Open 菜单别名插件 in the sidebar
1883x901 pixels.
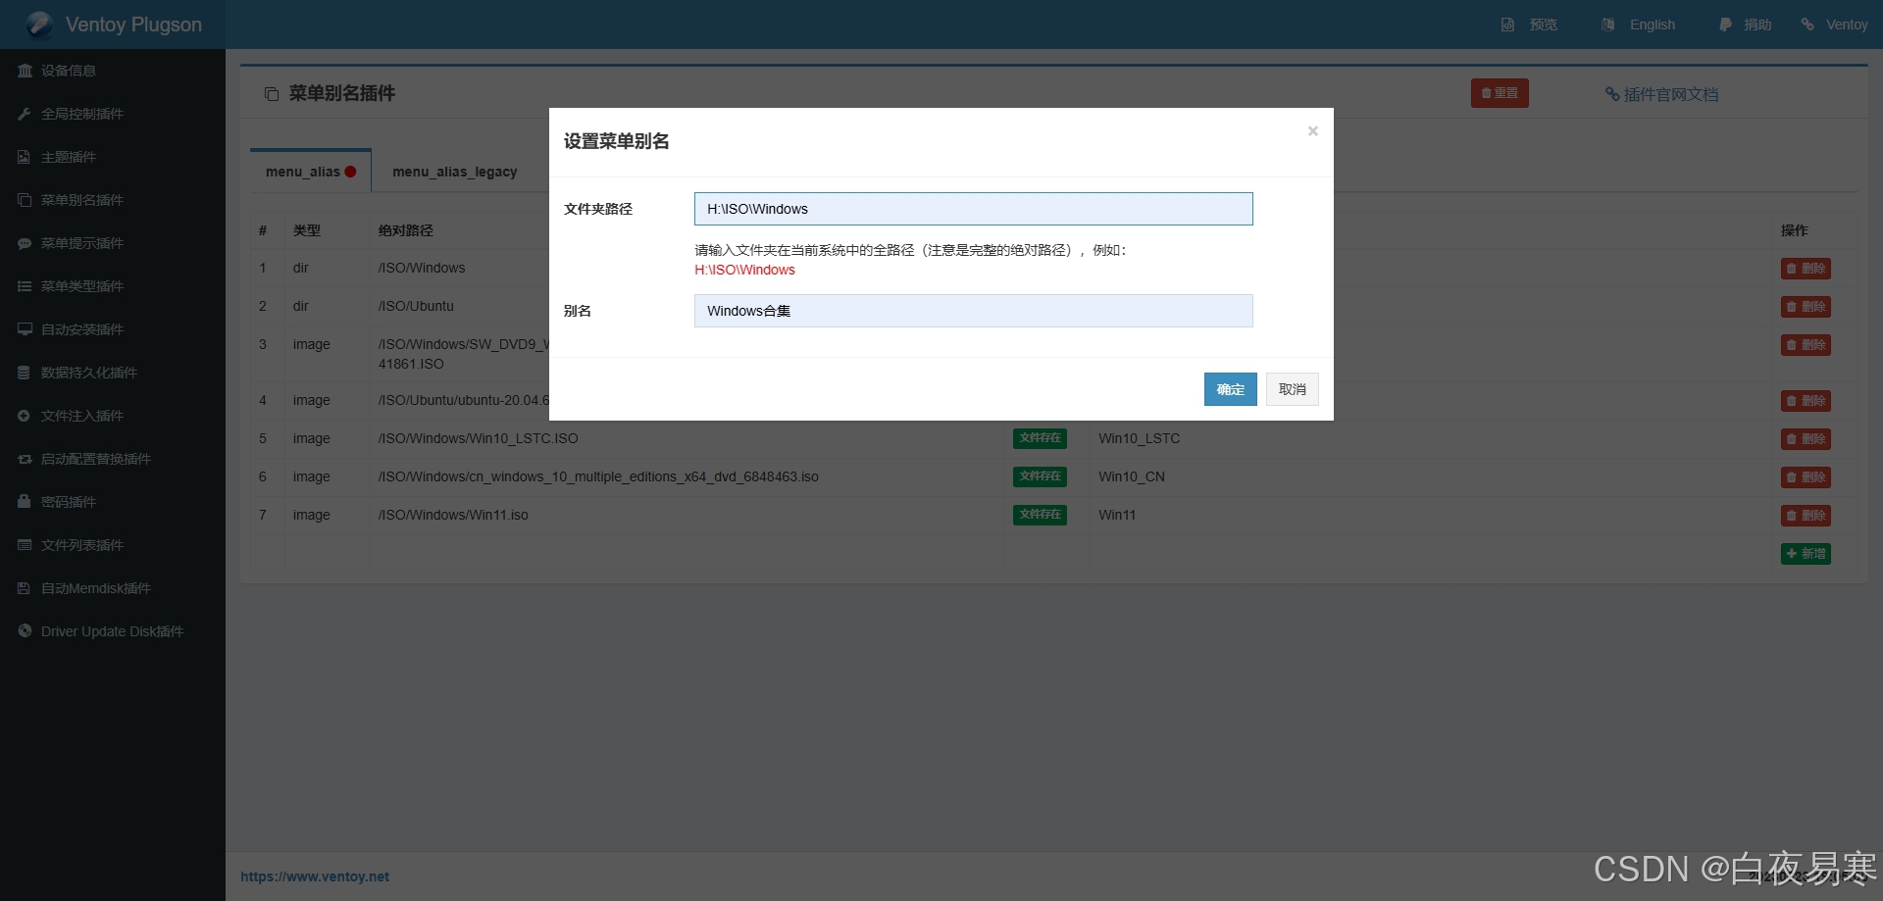pos(82,200)
